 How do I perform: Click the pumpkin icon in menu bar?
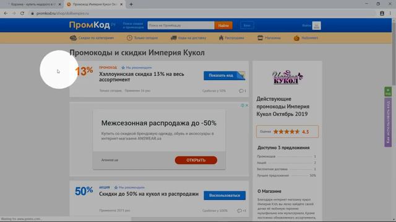296,38
